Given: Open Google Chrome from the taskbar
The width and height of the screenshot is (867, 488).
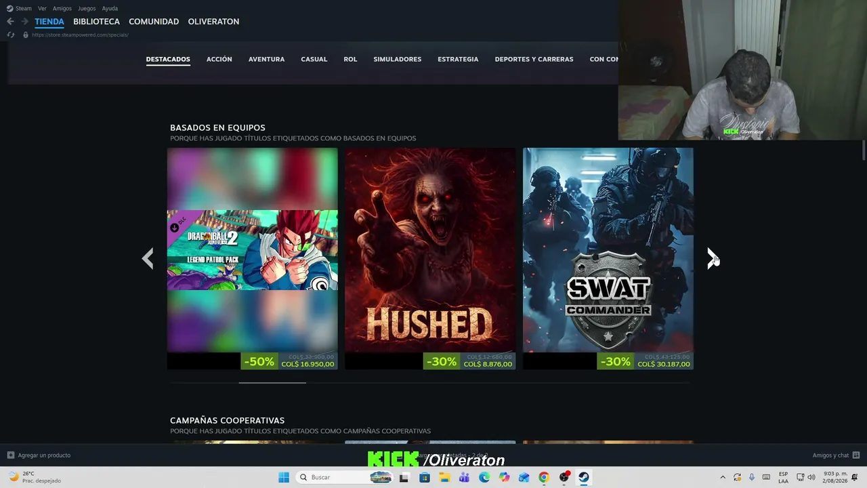Looking at the screenshot, I should (544, 477).
